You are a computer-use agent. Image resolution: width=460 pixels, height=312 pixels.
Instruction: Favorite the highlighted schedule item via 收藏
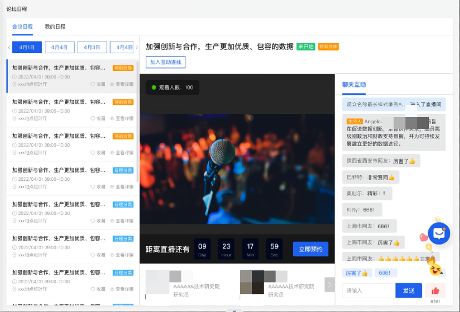98,84
